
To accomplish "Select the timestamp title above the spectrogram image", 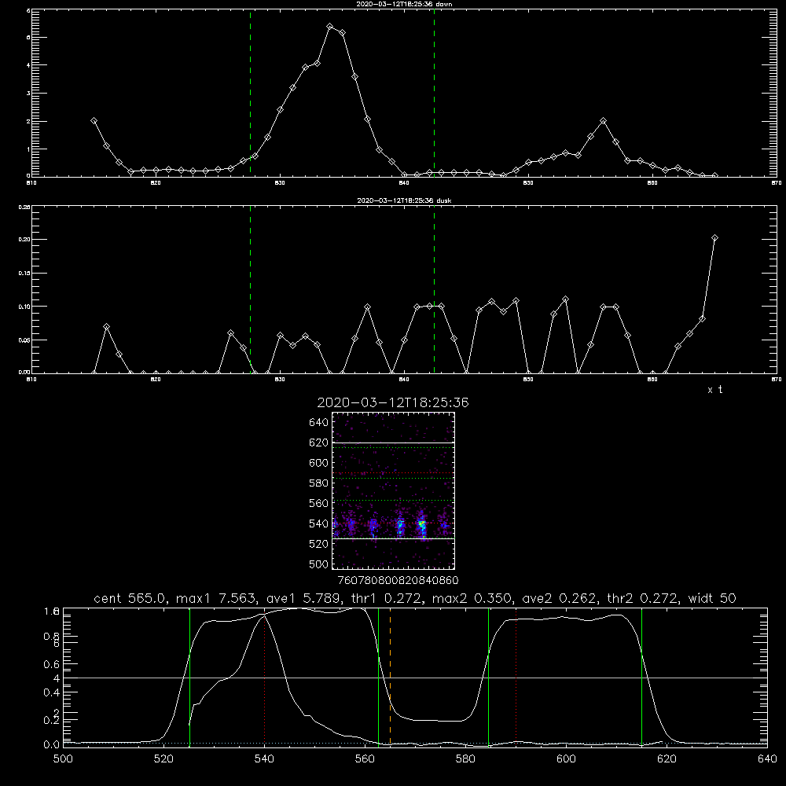I will coord(393,402).
